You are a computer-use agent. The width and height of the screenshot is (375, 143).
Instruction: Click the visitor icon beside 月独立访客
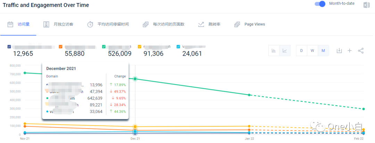46,24
